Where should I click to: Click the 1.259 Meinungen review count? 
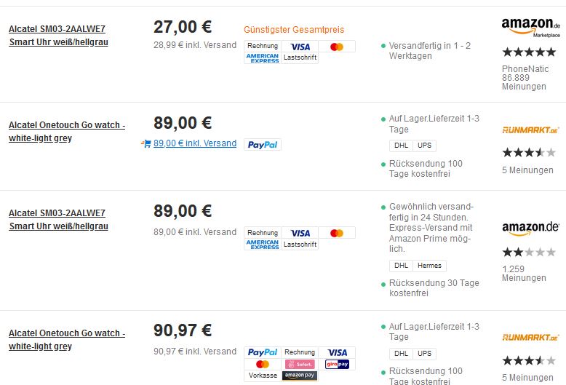[524, 274]
